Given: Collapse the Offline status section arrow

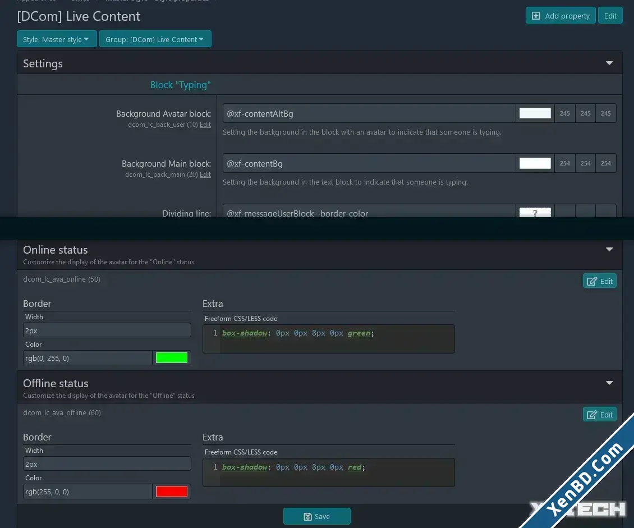Looking at the screenshot, I should click(x=609, y=383).
